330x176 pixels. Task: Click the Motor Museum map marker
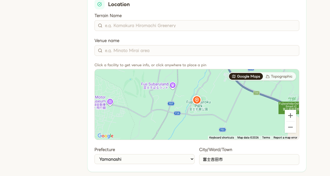point(110,102)
